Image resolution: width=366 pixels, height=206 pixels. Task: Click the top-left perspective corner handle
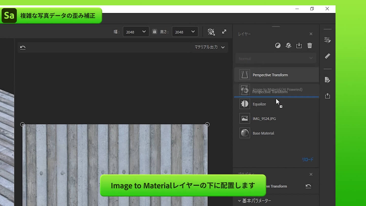[22, 124]
